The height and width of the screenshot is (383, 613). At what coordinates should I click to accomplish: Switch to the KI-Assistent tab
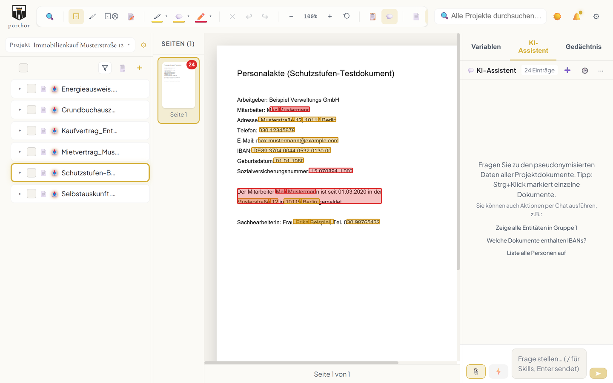(x=533, y=47)
